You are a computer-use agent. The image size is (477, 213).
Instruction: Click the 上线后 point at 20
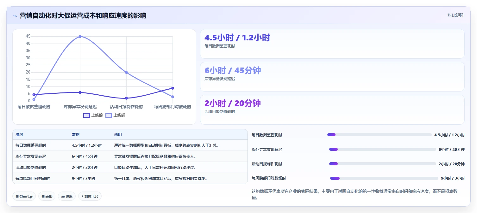click(126, 72)
